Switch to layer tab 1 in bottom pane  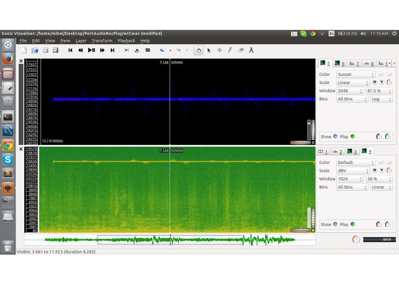tap(323, 152)
